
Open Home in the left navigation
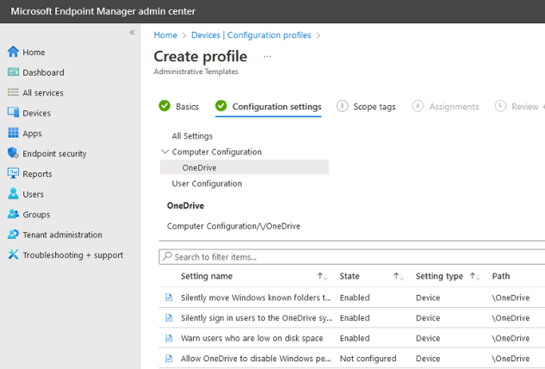click(34, 52)
